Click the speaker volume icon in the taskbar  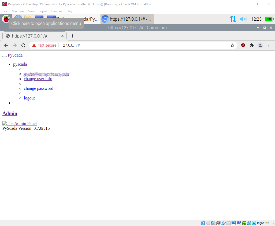click(x=243, y=19)
